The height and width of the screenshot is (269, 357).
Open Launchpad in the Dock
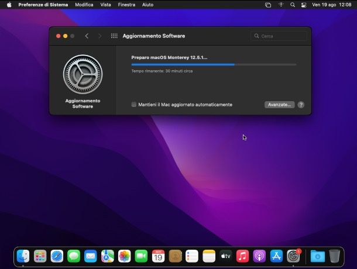coord(40,256)
